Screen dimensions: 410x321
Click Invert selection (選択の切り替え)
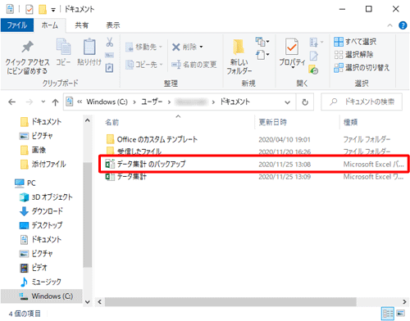click(x=362, y=67)
